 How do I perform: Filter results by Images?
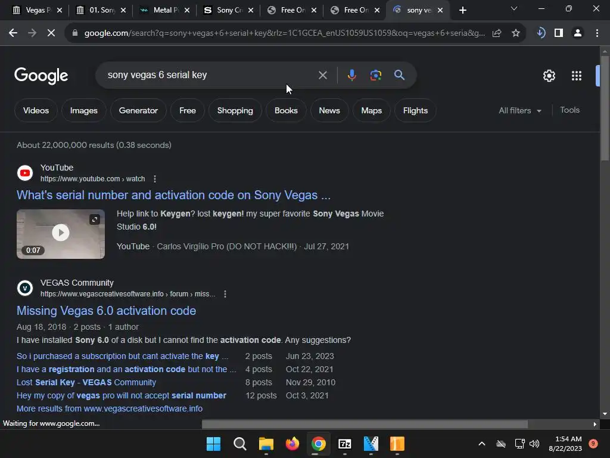tap(83, 110)
